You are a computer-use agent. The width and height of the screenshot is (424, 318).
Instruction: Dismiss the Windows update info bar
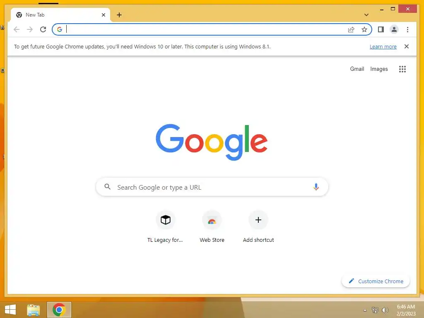(x=407, y=46)
